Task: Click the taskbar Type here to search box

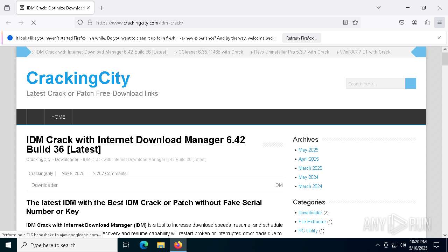Action: (x=67, y=245)
